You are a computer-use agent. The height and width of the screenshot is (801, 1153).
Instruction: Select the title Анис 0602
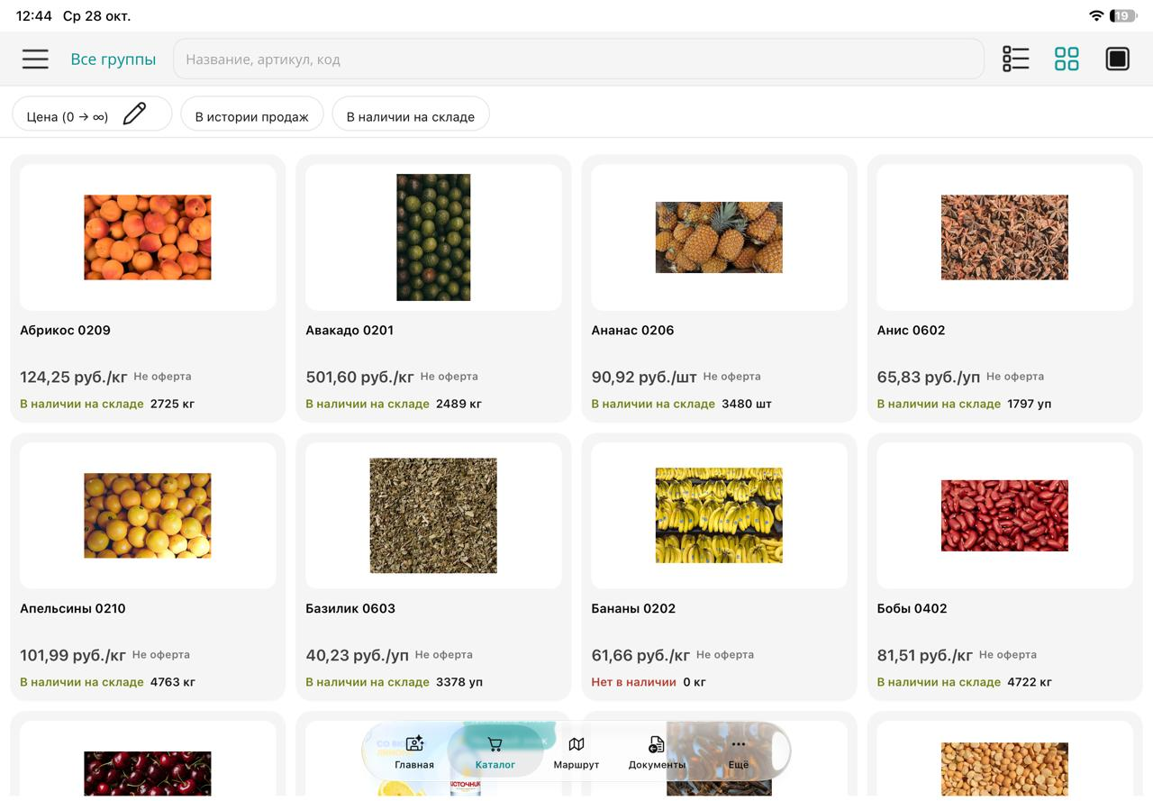(x=911, y=330)
